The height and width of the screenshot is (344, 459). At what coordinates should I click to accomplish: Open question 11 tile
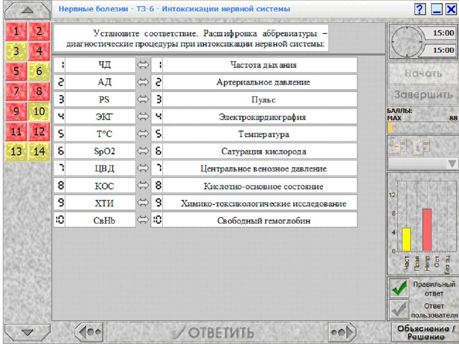[16, 131]
